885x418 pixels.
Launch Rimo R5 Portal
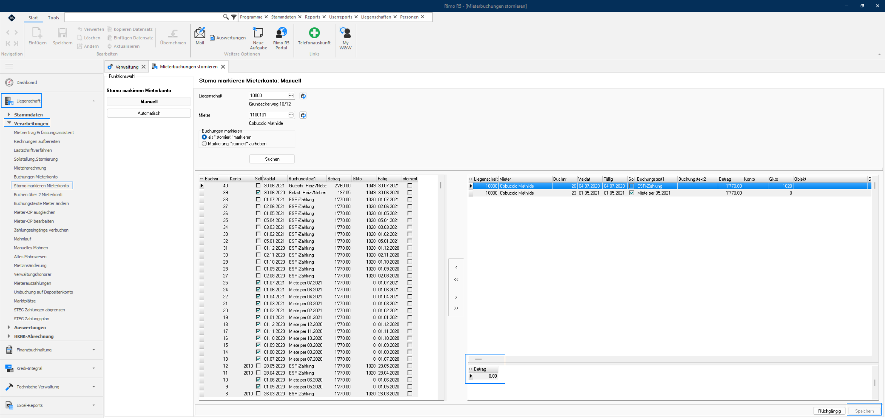(x=281, y=38)
